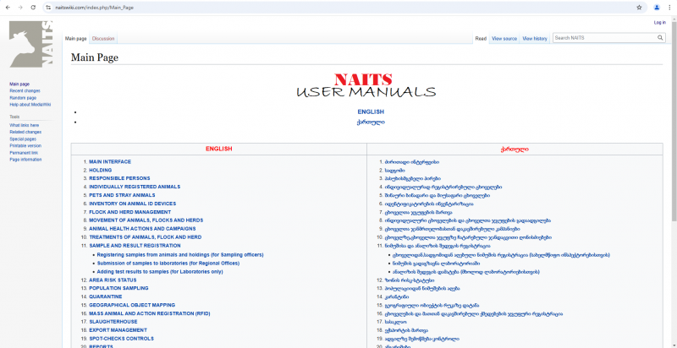This screenshot has height=348, width=677.
Task: Open GEOGRAPHICAL OBJECT MAPPING manual
Action: (x=132, y=305)
